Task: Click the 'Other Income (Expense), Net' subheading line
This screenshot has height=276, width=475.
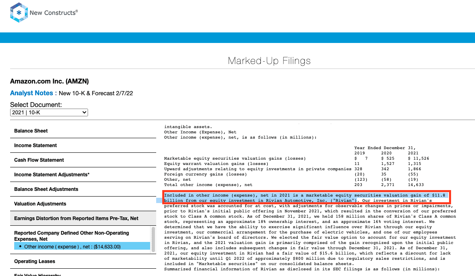Action: click(200, 132)
